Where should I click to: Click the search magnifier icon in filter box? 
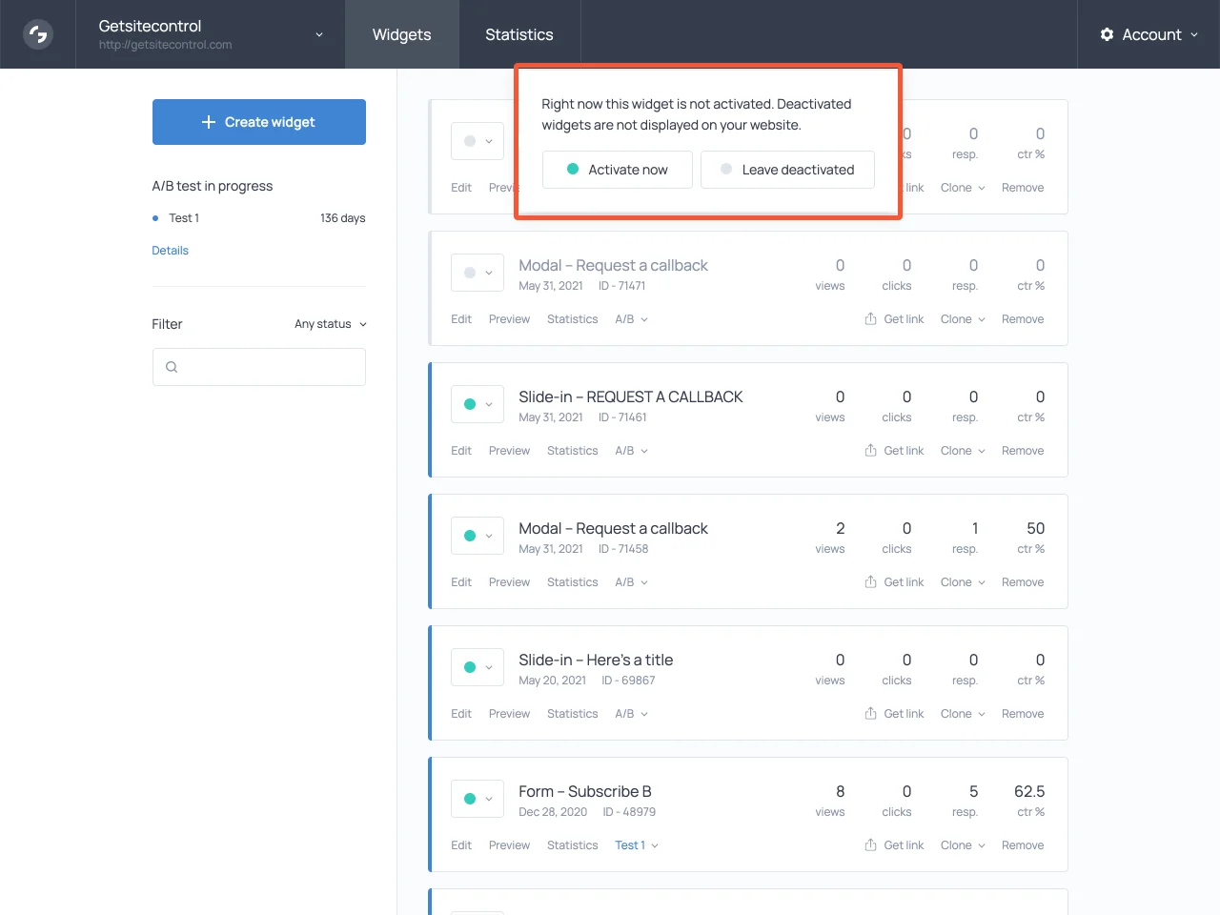(172, 367)
